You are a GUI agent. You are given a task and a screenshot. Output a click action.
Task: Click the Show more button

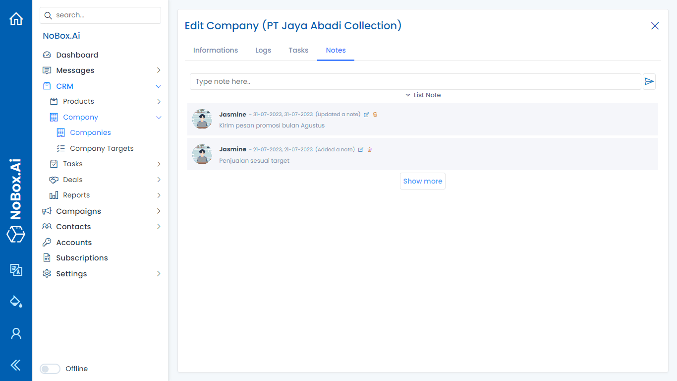click(422, 181)
